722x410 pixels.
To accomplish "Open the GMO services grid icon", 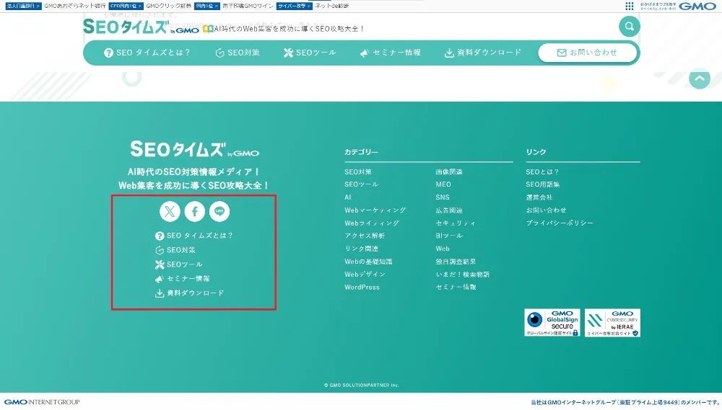I will tap(630, 6).
